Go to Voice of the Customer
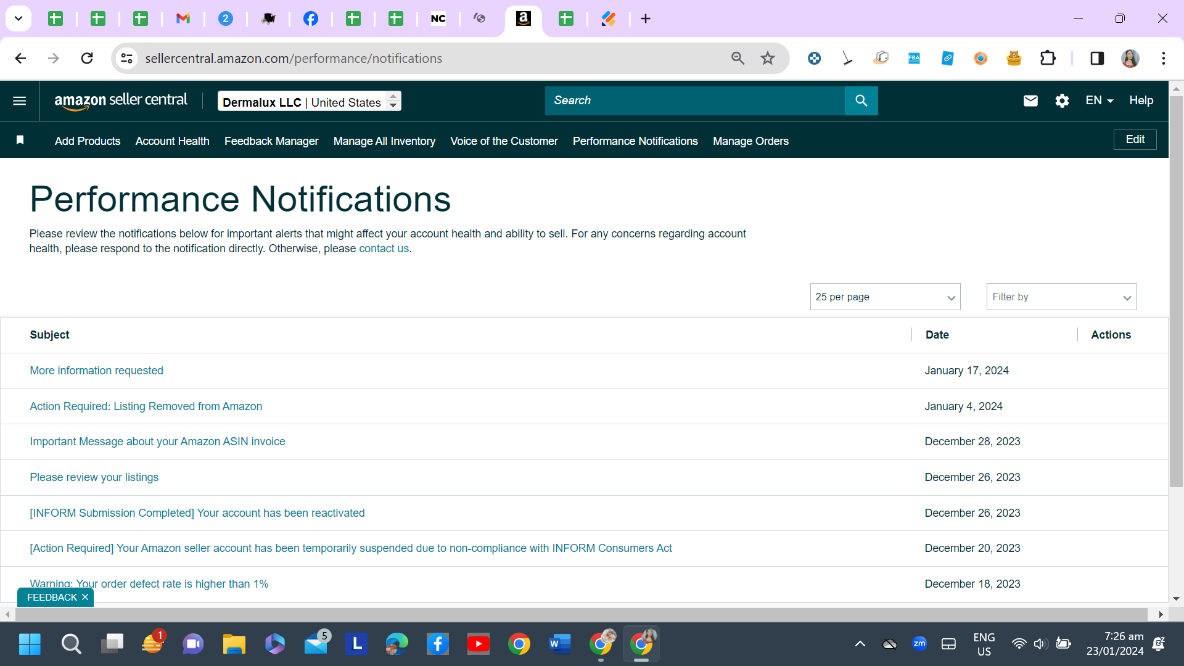 (504, 141)
